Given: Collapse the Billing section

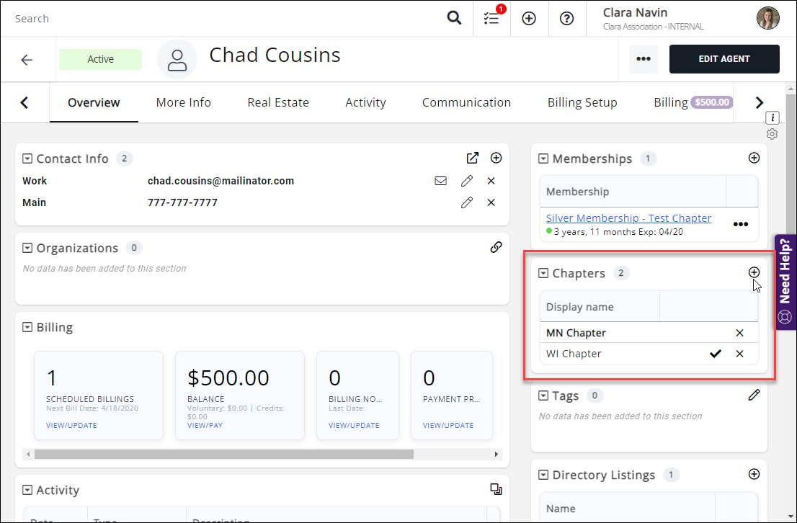Looking at the screenshot, I should [27, 327].
